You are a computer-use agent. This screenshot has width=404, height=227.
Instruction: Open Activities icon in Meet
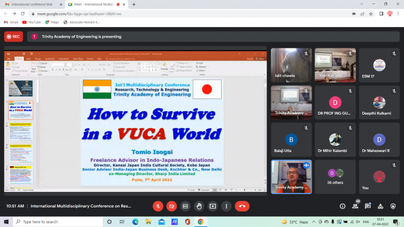point(380,206)
